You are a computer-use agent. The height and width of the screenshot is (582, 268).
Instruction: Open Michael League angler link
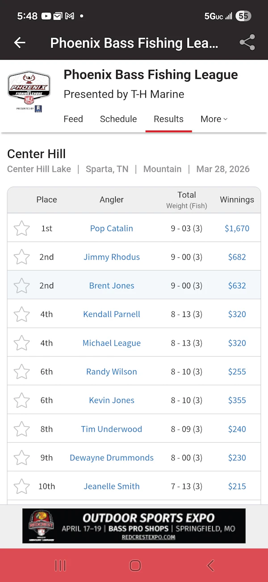pos(112,343)
